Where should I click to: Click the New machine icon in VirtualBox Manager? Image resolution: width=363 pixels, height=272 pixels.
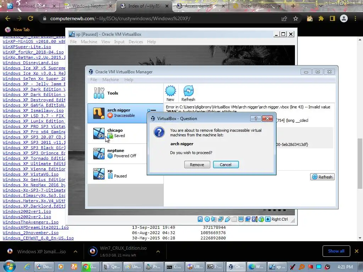[x=171, y=93]
